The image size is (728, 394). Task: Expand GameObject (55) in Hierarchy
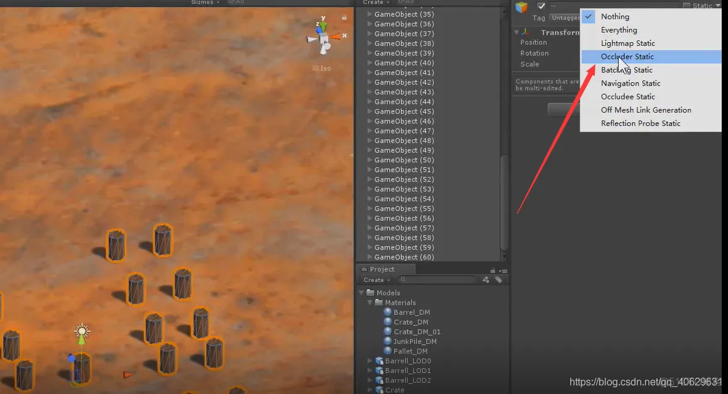370,208
